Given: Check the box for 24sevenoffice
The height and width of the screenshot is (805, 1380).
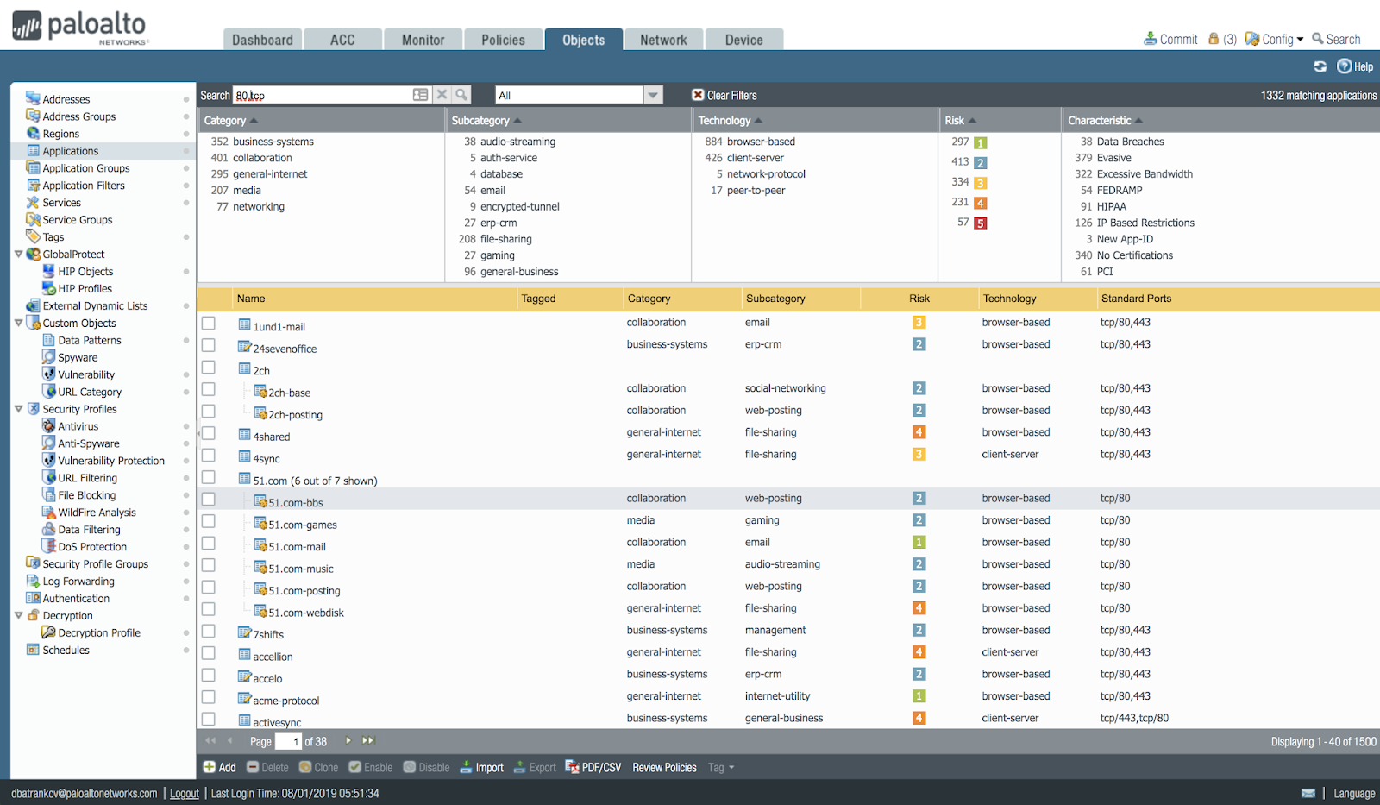Looking at the screenshot, I should click(209, 345).
